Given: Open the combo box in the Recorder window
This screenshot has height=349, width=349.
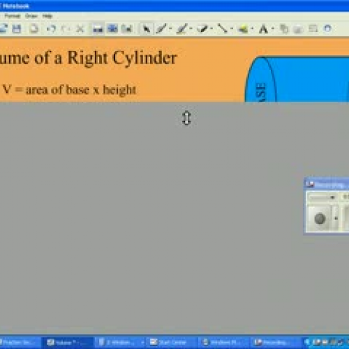Looking at the screenshot, I should pos(322,198).
